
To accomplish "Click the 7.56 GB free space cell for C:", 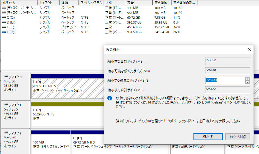I will pyautogui.click(x=160, y=18).
